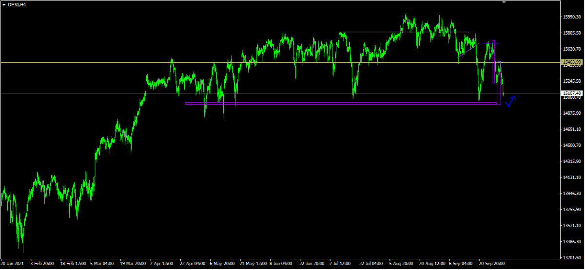The width and height of the screenshot is (585, 270).
Task: Click the 21 May 12:00 time label
Action: [252, 264]
